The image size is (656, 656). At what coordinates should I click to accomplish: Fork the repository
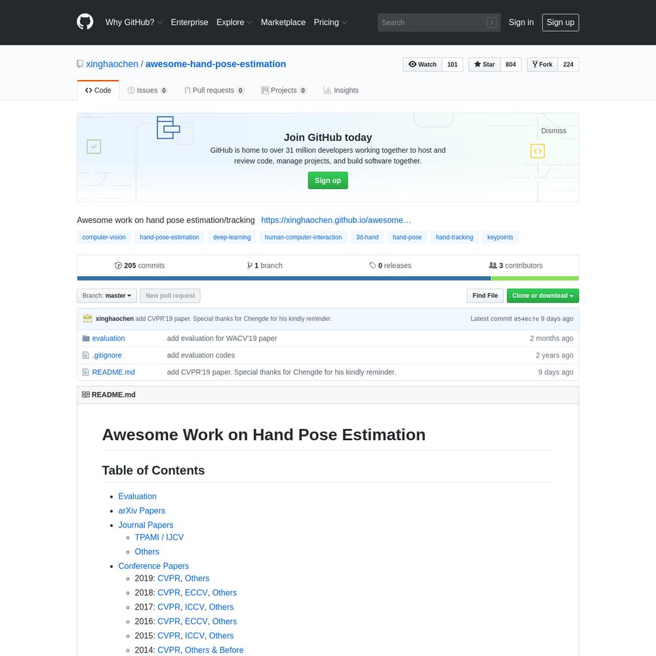coord(543,64)
